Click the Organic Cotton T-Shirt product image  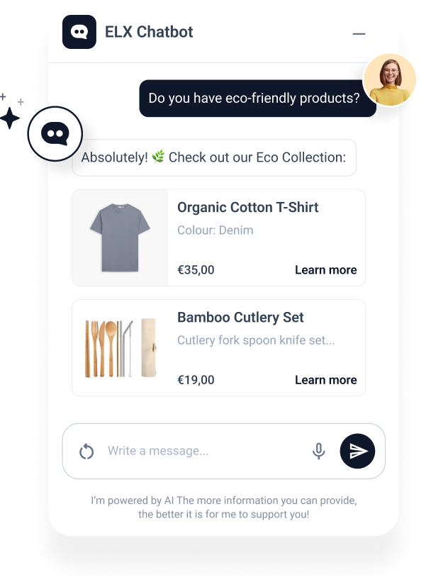click(x=121, y=237)
